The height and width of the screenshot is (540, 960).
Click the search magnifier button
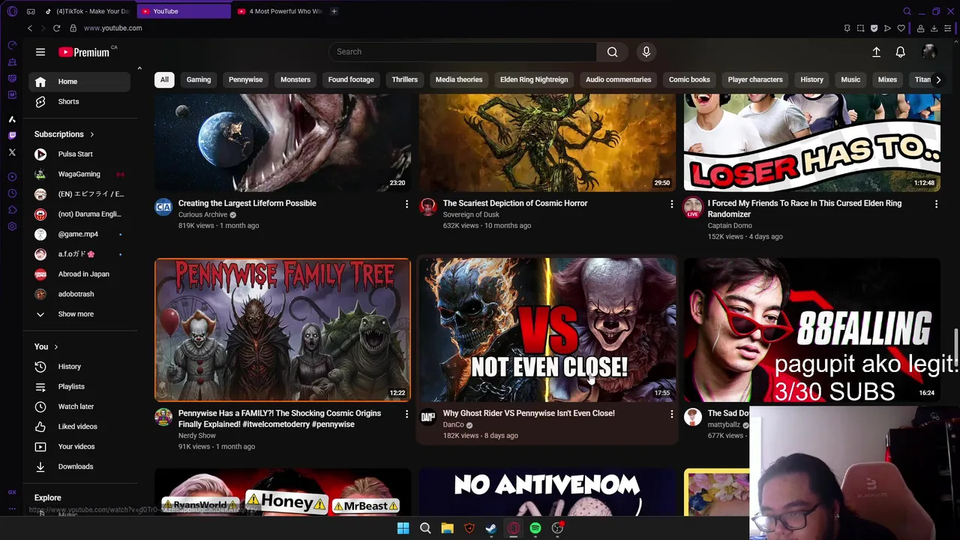point(612,52)
